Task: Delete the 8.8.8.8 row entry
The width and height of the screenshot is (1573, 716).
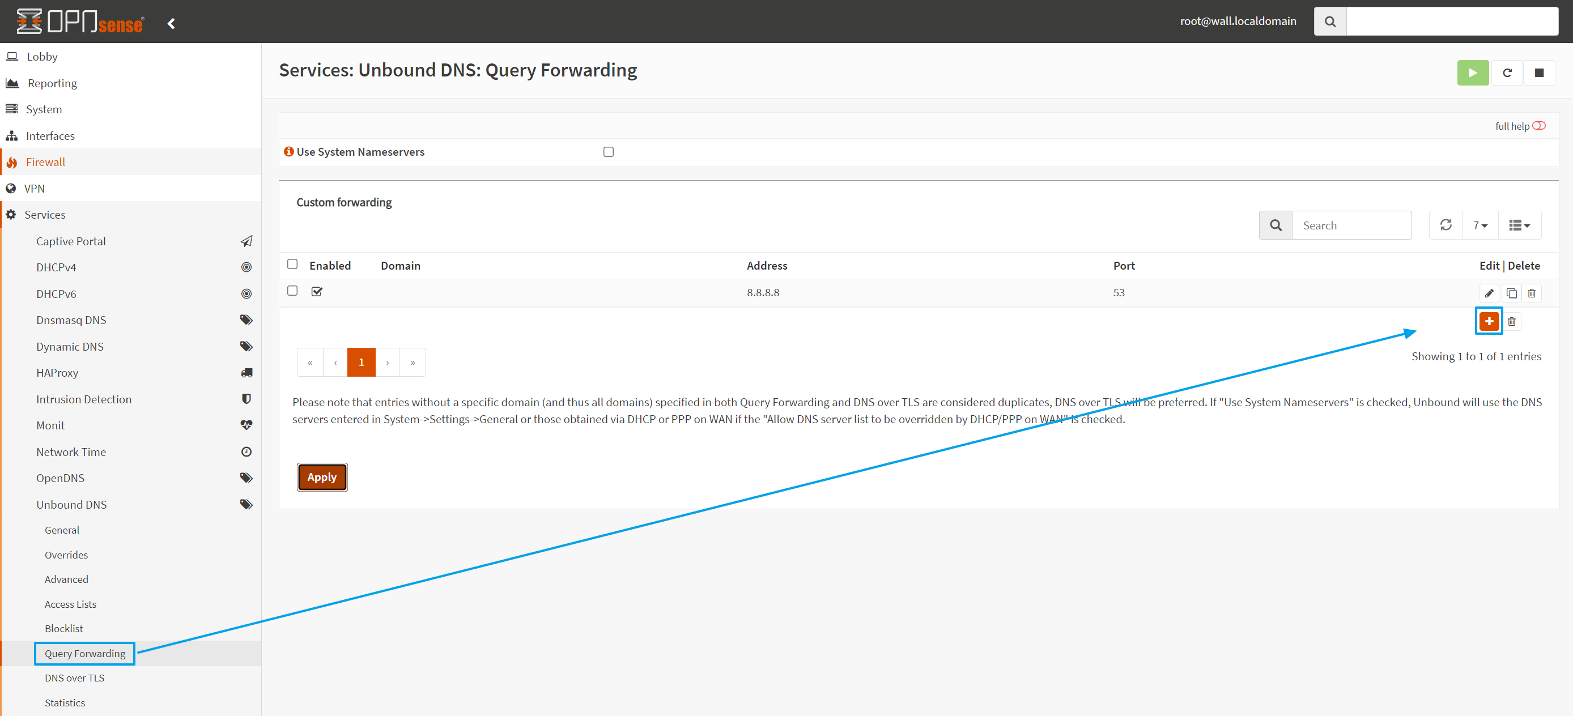Action: (x=1532, y=293)
